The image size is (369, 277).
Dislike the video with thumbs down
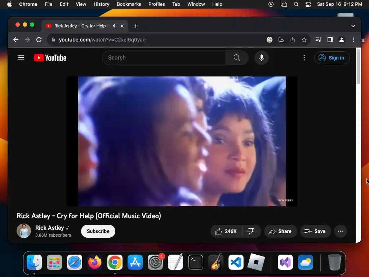click(251, 231)
